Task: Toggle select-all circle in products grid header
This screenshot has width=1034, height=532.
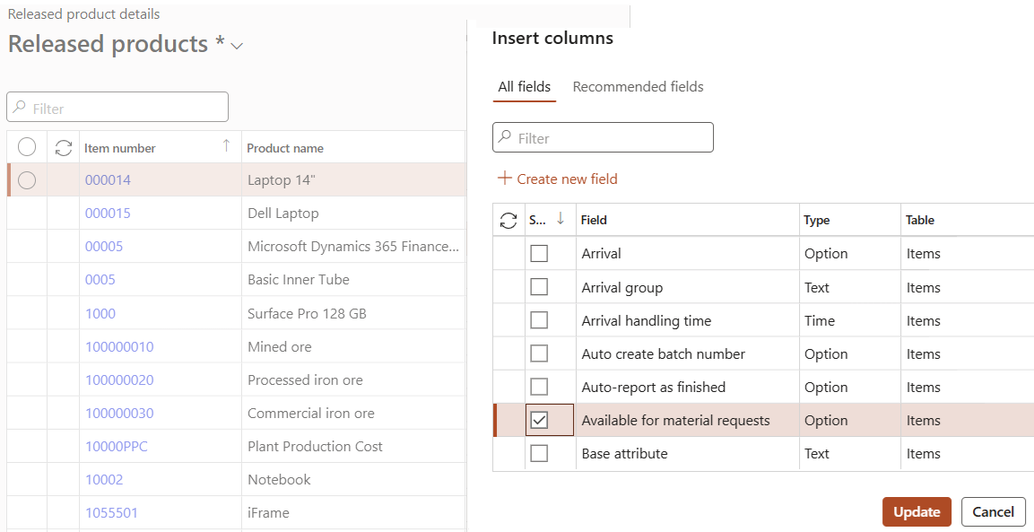Action: 27,148
